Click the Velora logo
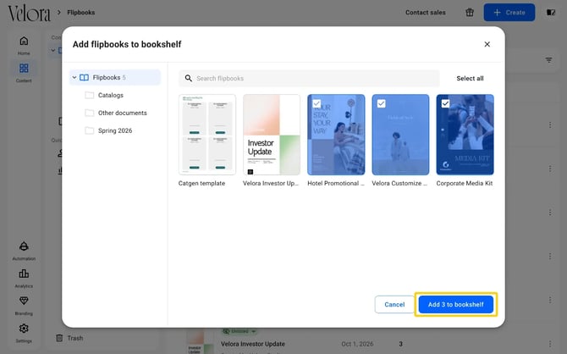This screenshot has width=567, height=354. click(x=29, y=13)
